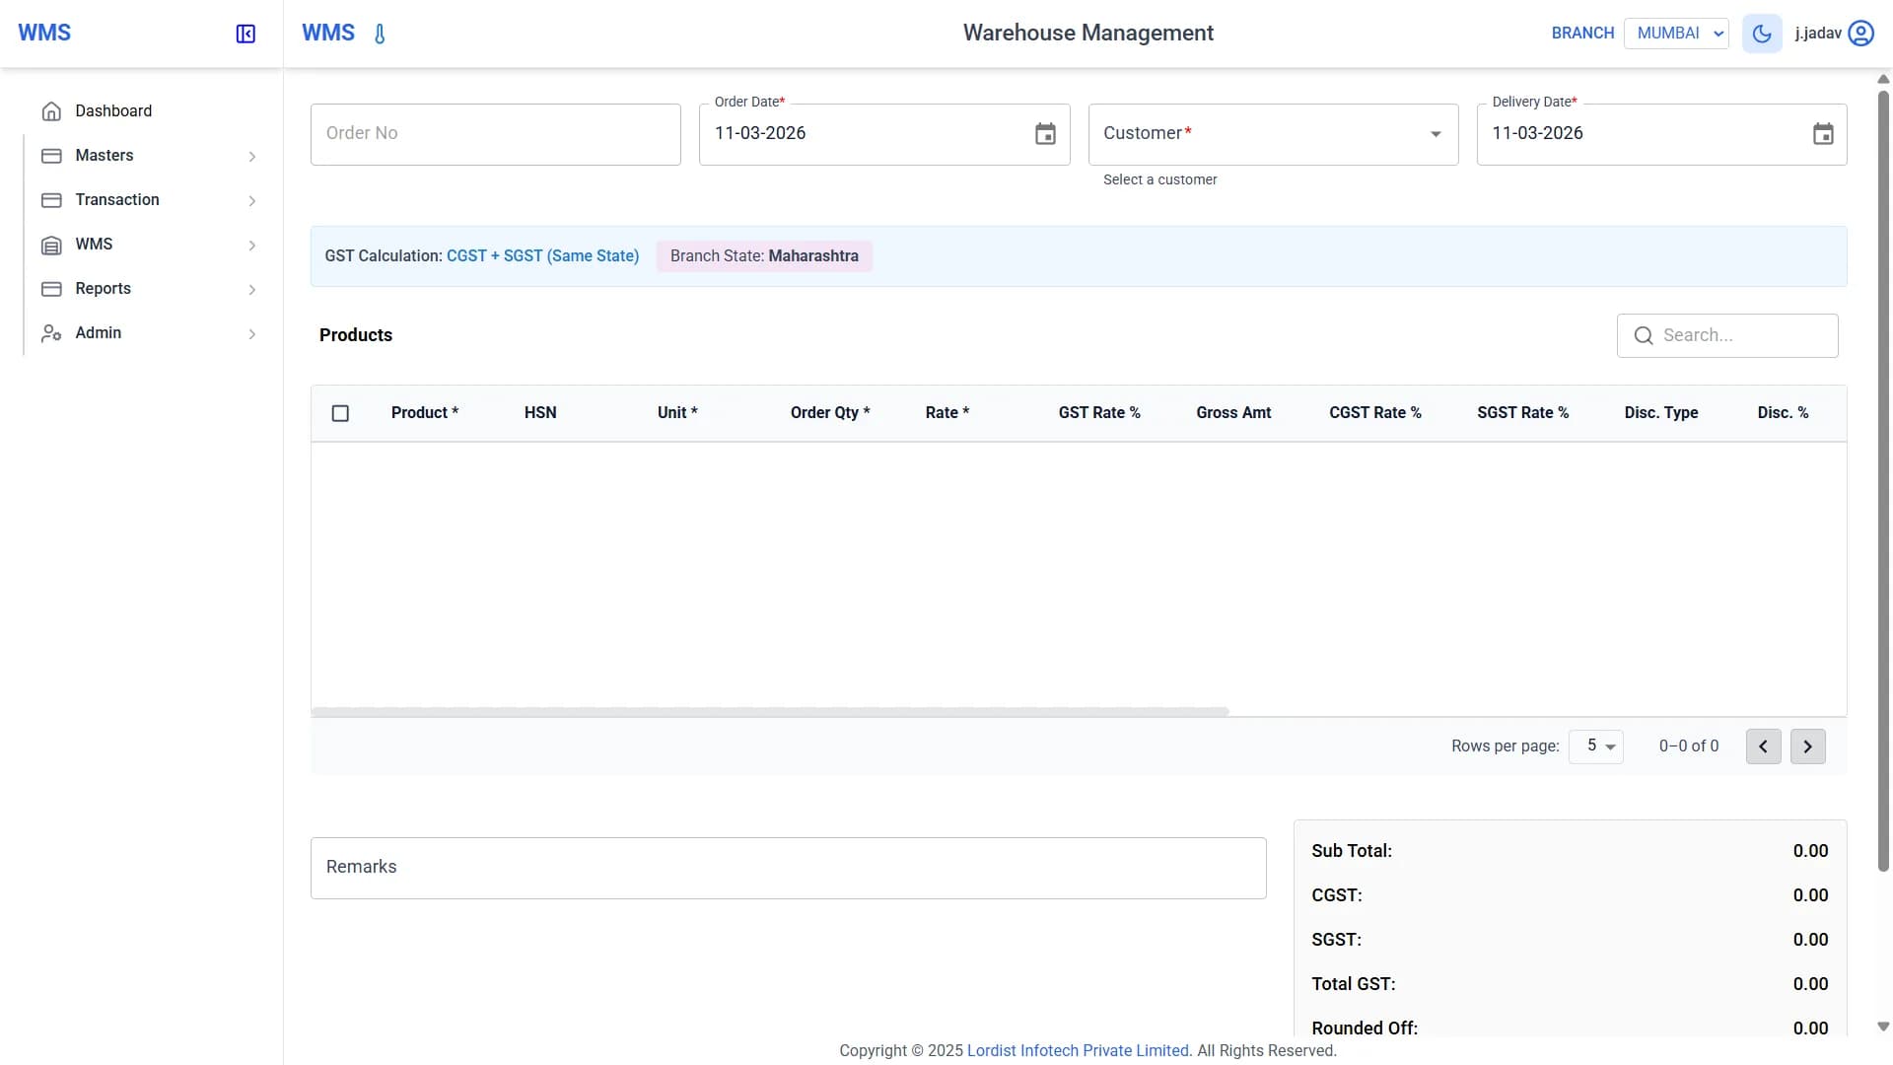Click the CGST Rate % column header

[1375, 413]
